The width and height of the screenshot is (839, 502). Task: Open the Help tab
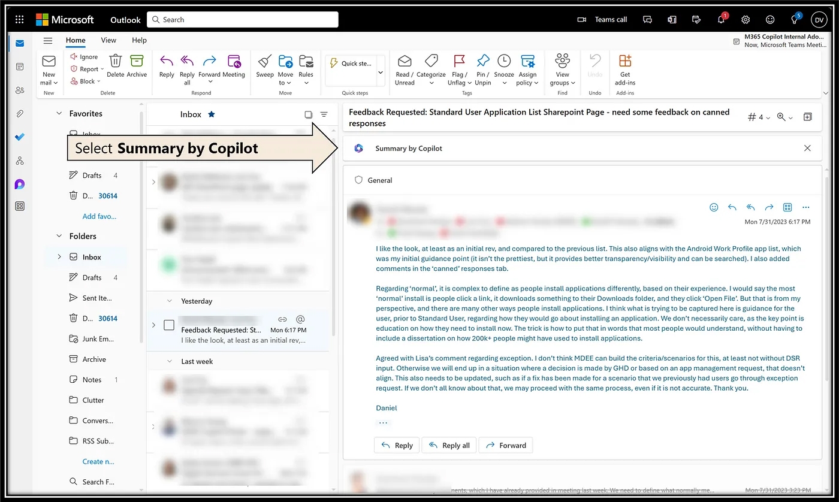pyautogui.click(x=139, y=40)
